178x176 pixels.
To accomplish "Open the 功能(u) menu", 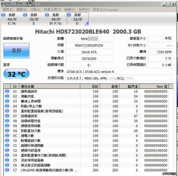I will pyautogui.click(x=35, y=9).
